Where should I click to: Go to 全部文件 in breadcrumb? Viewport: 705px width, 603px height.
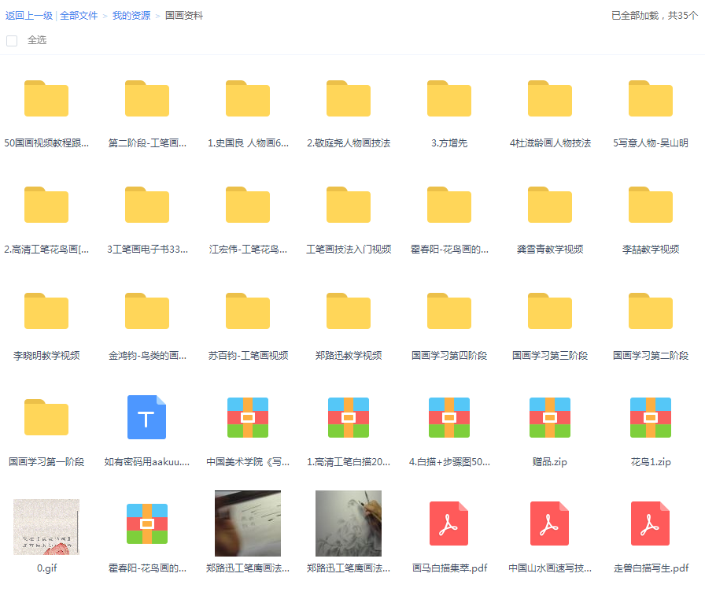point(79,16)
